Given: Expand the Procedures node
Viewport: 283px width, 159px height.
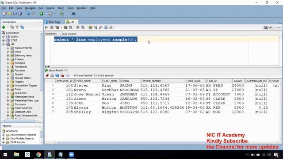Looking at the screenshot, I should pyautogui.click(x=8, y=67).
